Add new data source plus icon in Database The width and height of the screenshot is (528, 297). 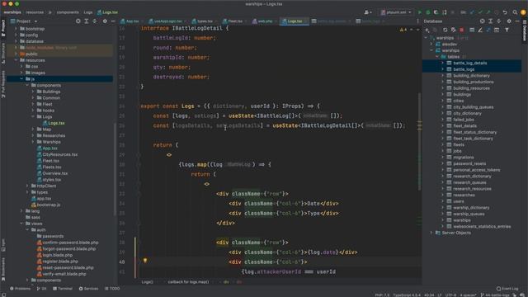(427, 30)
